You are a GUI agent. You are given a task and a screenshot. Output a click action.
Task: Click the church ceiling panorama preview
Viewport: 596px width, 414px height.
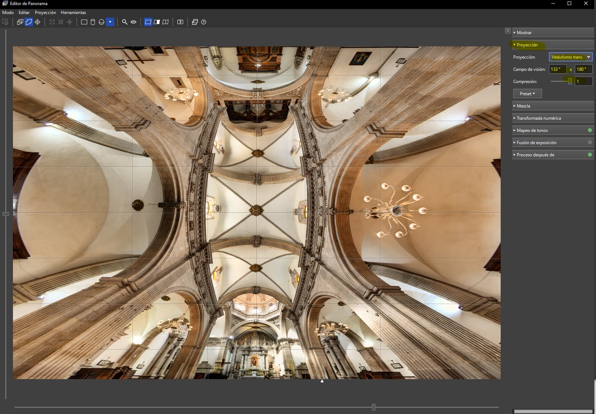257,212
